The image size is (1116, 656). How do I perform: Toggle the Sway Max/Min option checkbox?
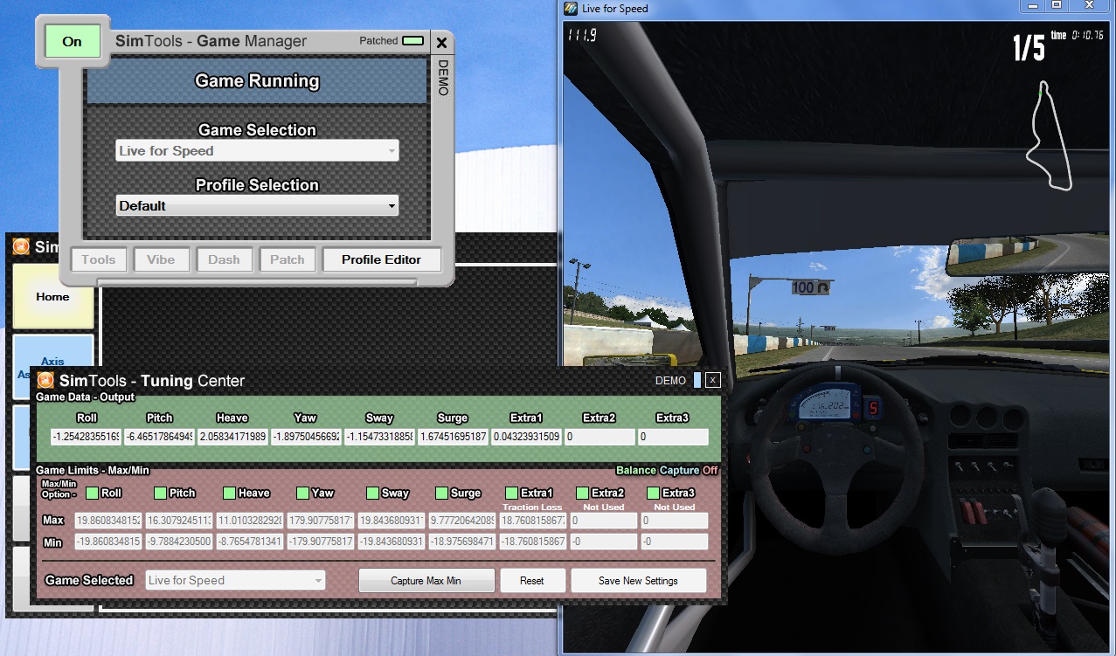click(372, 493)
